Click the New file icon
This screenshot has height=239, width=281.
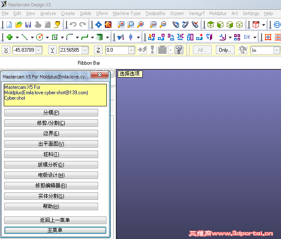(x=9, y=25)
